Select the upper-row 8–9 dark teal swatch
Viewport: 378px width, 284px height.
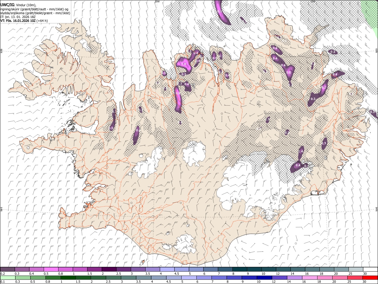coord(240,270)
